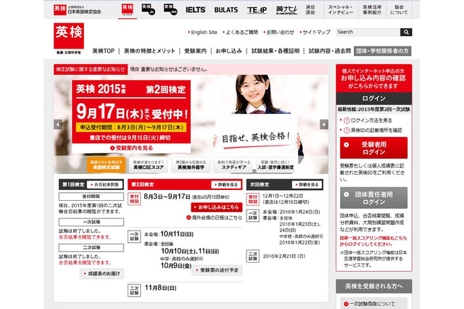Open 団体一括スコアリング機能 red link
Image resolution: width=464 pixels, height=309 pixels.
pos(373,241)
